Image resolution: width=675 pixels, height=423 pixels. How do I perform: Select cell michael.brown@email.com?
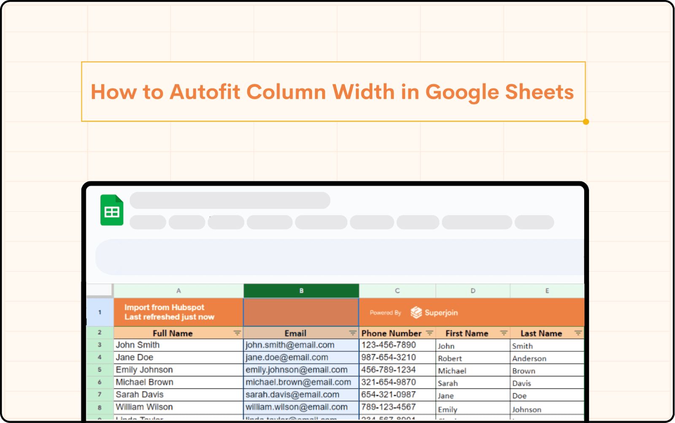point(301,382)
